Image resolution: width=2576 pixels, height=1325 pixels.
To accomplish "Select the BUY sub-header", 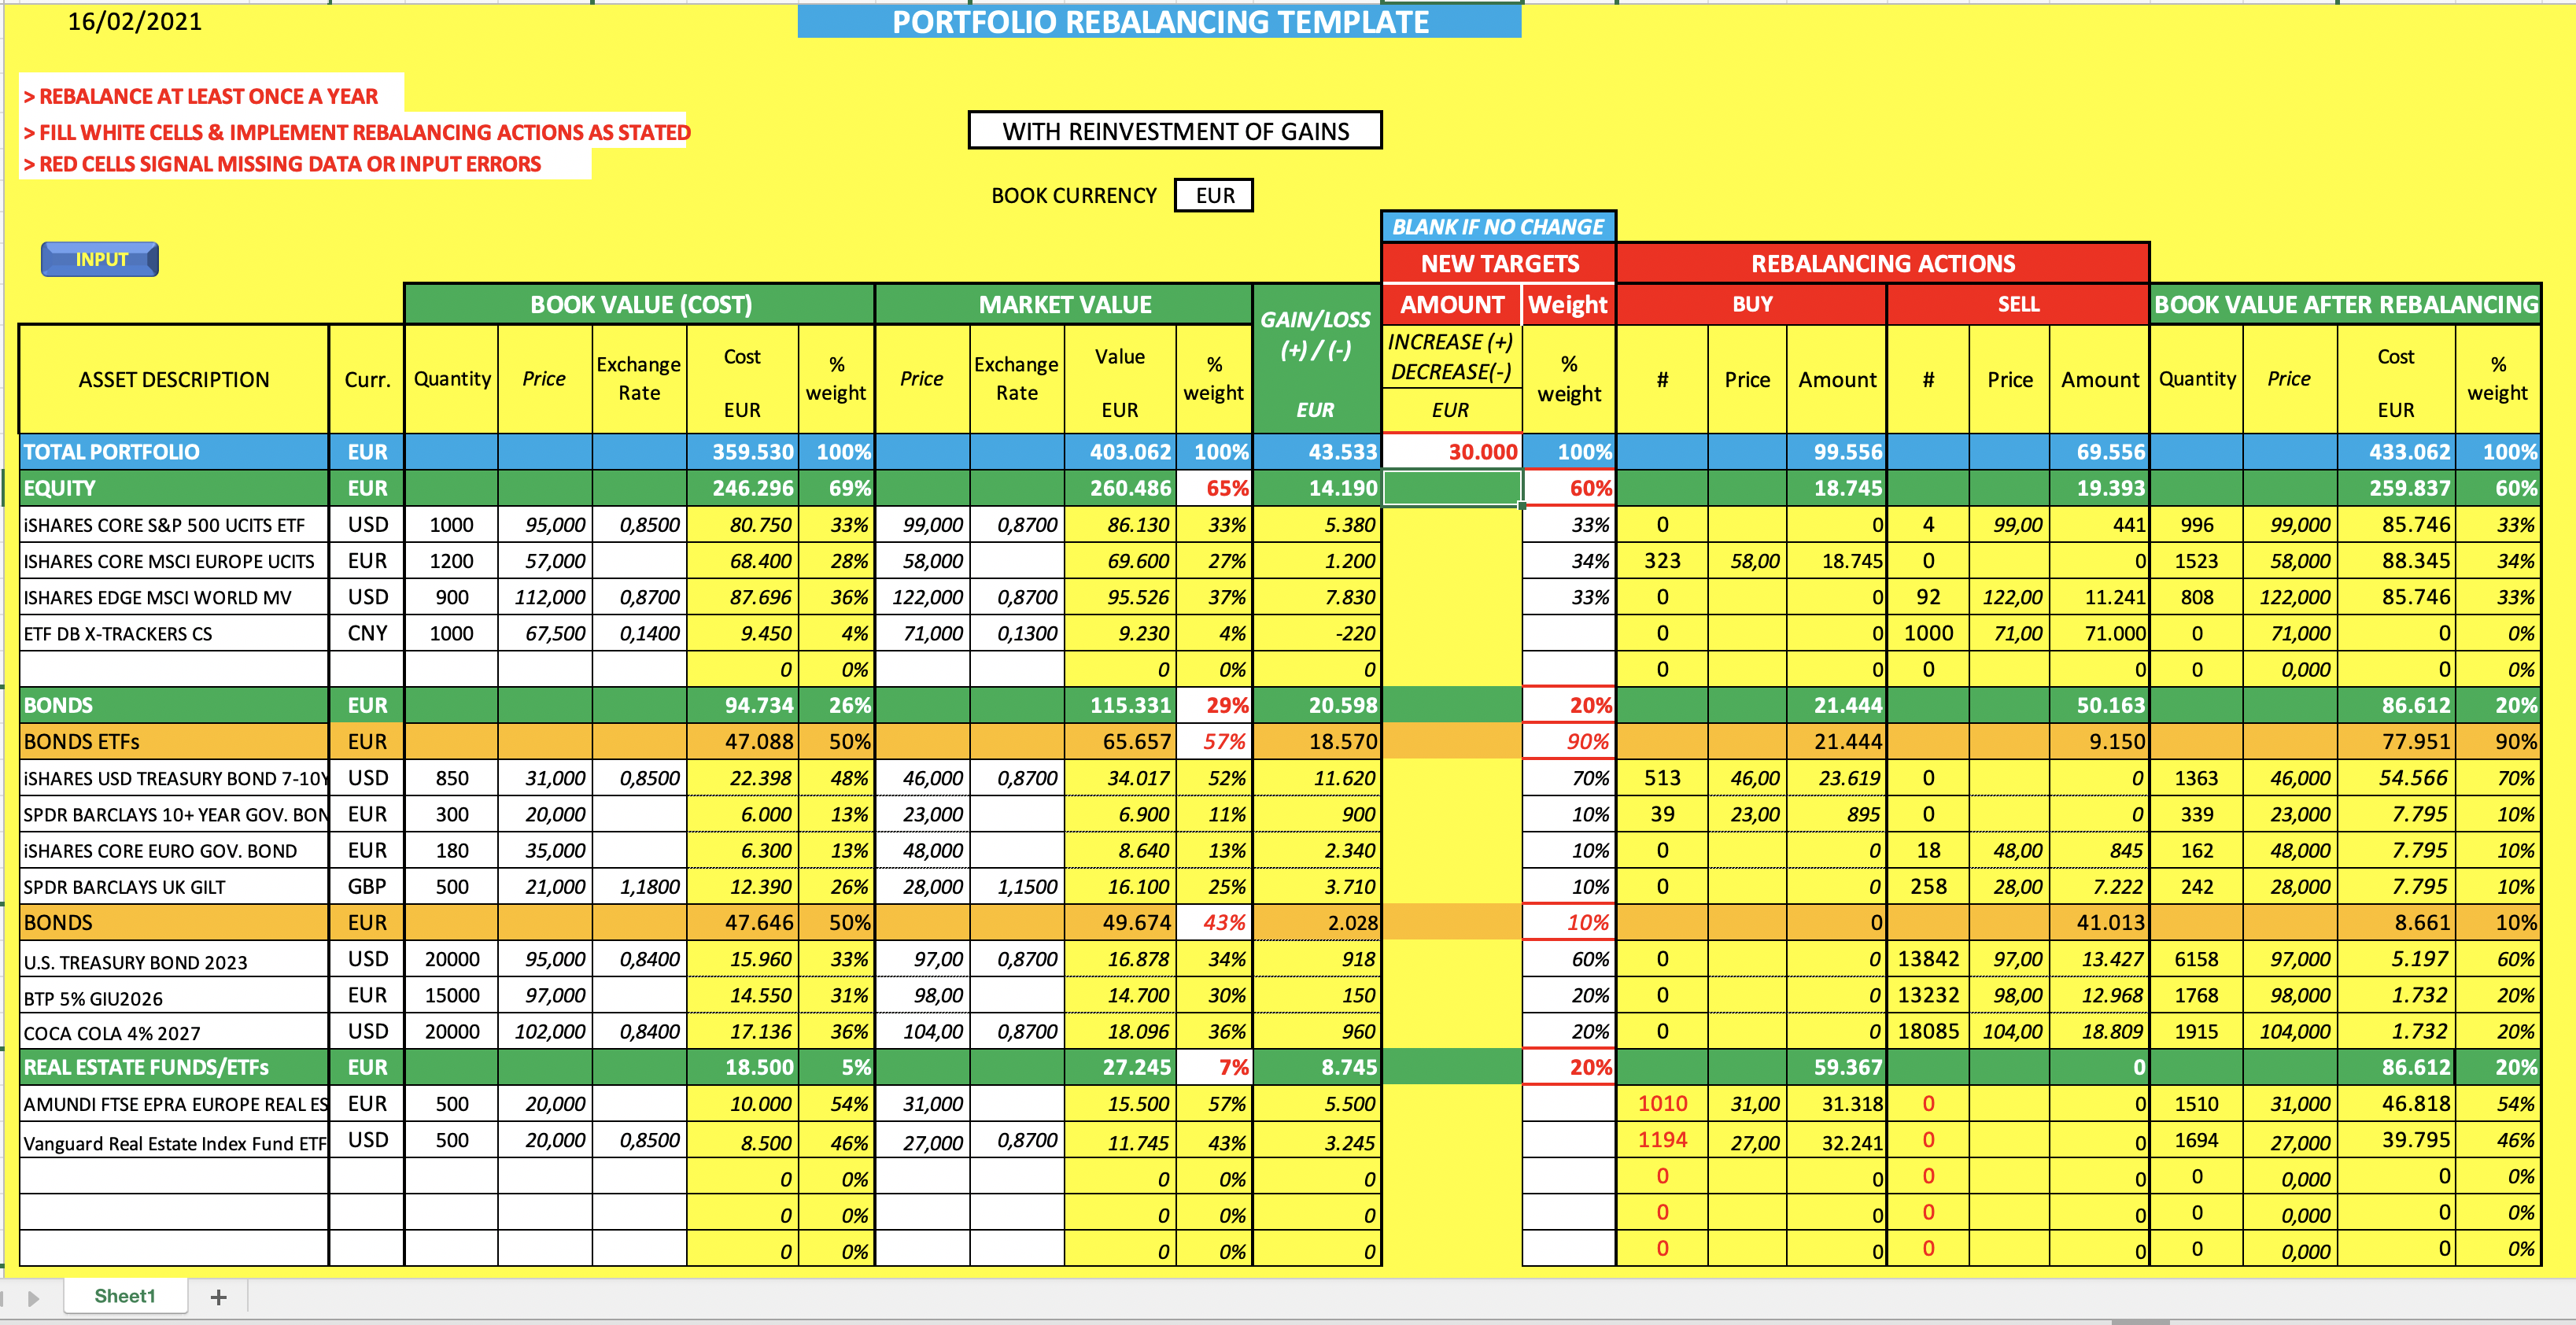I will pos(1752,304).
